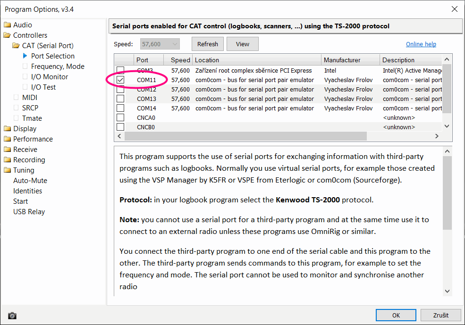Open the Auto-Mute options
This screenshot has width=465, height=325.
pos(30,180)
